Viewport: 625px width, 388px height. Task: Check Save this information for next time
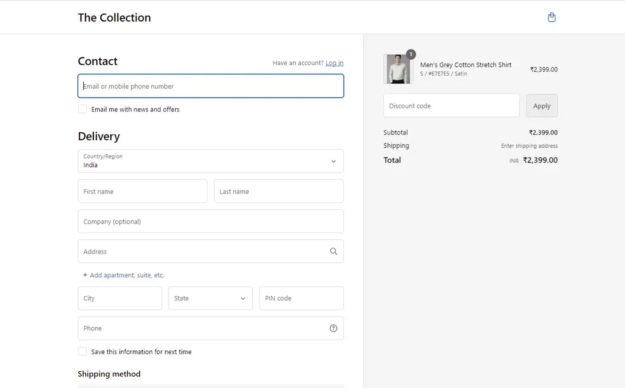[x=82, y=351]
